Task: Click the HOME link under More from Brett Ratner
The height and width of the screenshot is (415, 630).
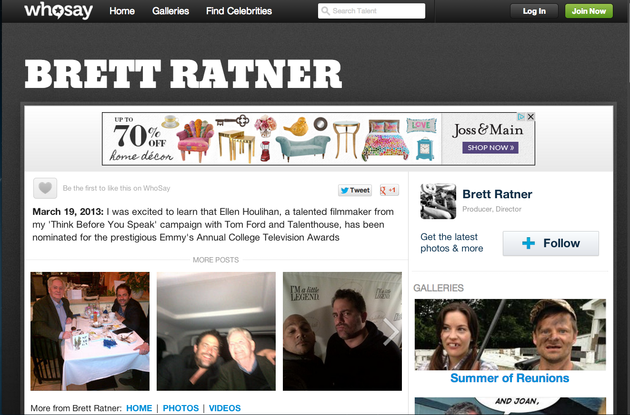Action: tap(139, 408)
